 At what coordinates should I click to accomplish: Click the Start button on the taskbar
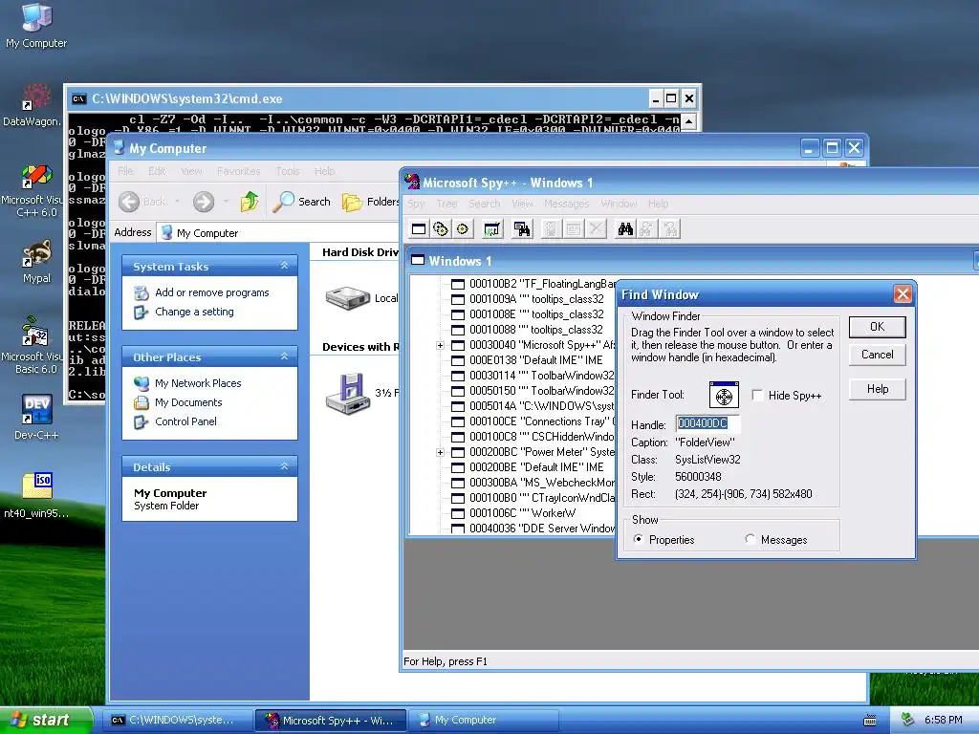pos(46,721)
